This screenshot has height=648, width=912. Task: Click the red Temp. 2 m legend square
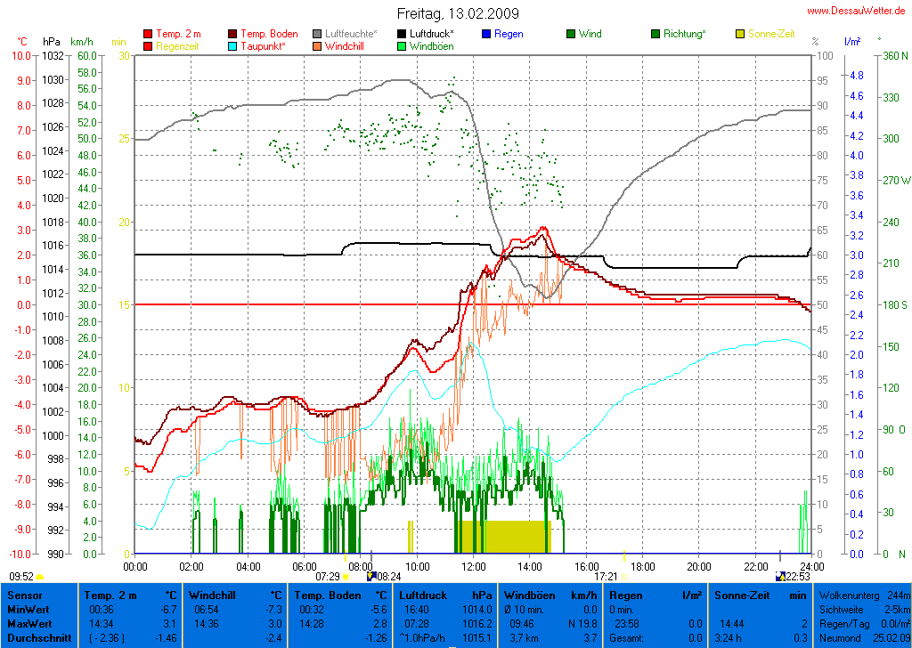click(148, 34)
